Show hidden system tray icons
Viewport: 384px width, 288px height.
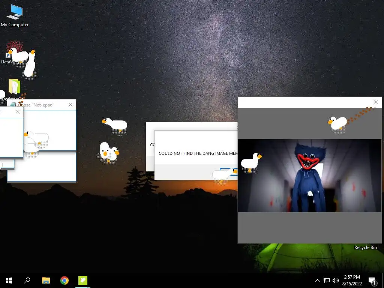pos(317,280)
